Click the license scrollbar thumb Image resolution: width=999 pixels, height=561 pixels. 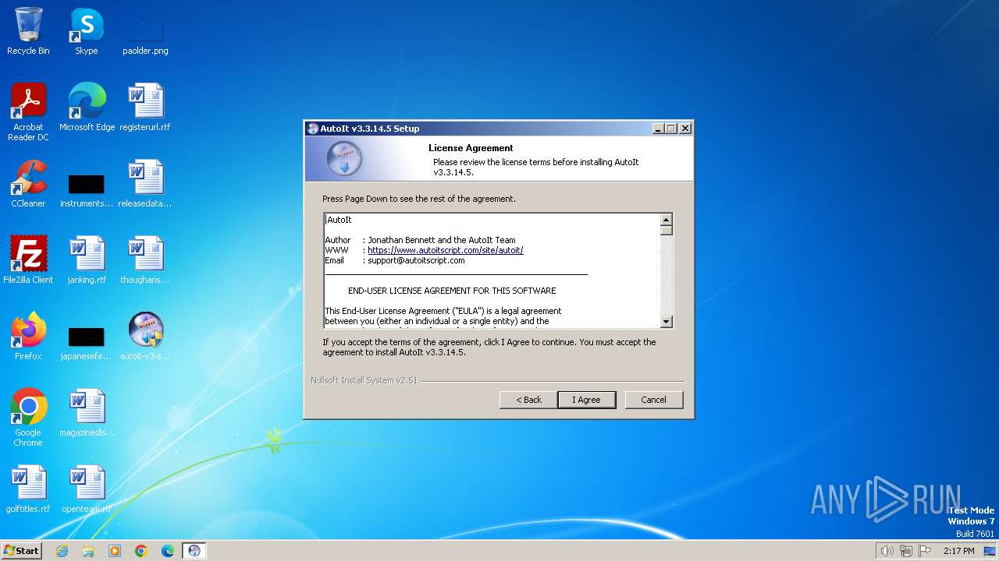click(666, 231)
